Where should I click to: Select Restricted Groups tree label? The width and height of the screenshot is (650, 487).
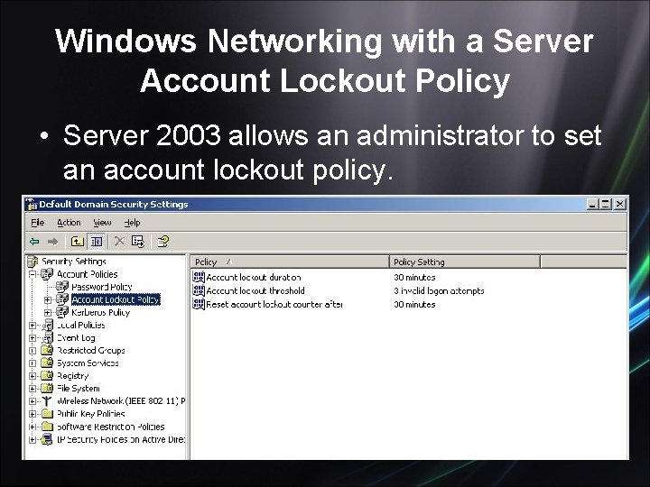(x=91, y=350)
